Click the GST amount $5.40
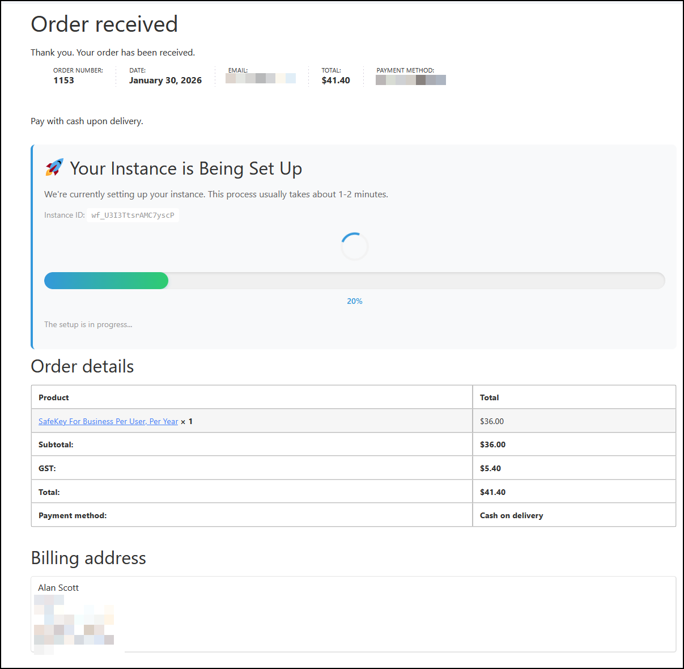The width and height of the screenshot is (684, 669). (x=491, y=468)
